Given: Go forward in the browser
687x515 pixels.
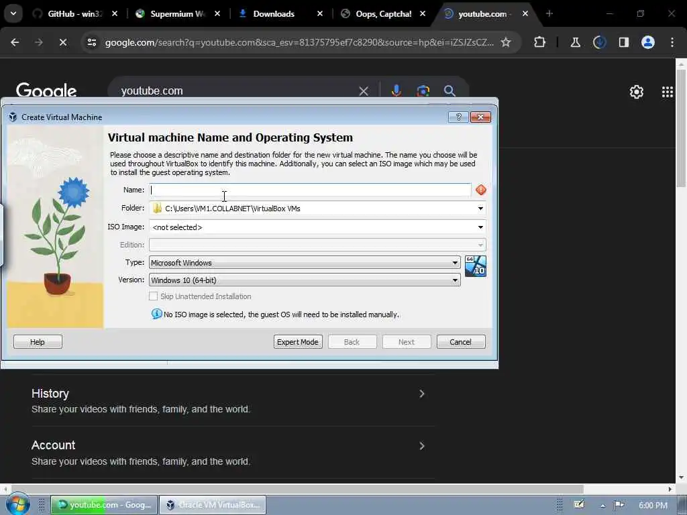Looking at the screenshot, I should click(x=38, y=42).
